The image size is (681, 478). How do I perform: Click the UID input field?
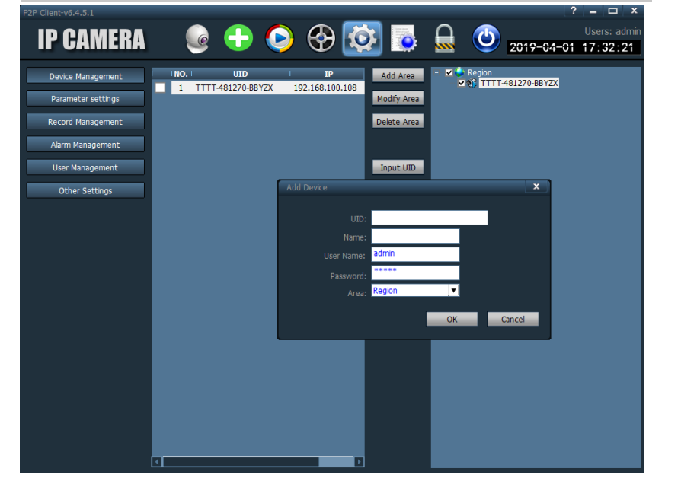point(429,218)
